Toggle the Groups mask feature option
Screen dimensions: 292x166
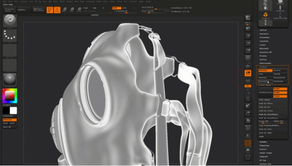(280, 93)
